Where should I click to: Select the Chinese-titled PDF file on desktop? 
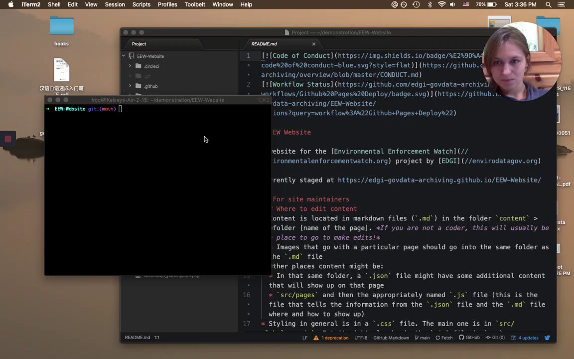[61, 75]
